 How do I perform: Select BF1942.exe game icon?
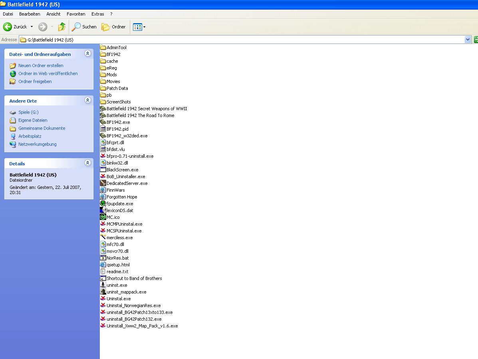pos(103,122)
